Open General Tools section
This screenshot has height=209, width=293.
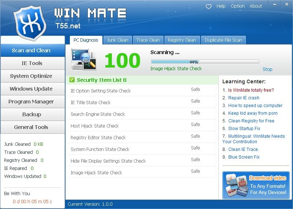(33, 127)
